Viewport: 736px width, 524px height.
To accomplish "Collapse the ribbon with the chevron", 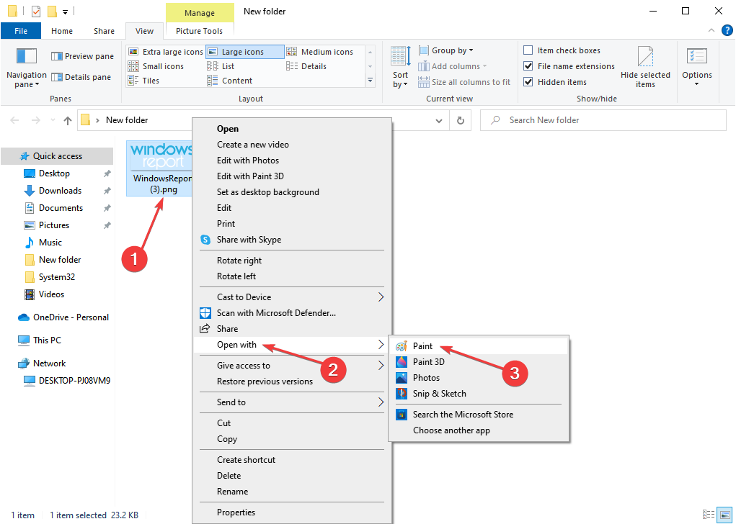I will point(711,31).
